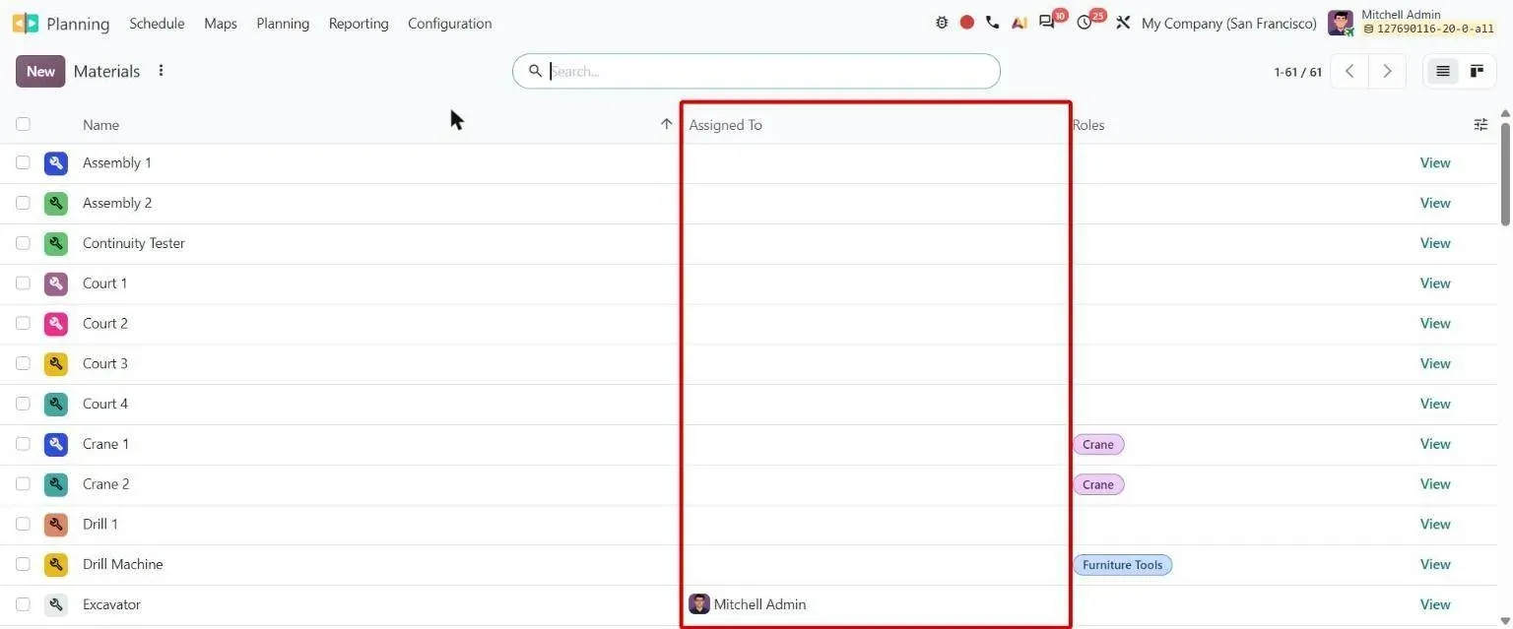Click the Drill 1 wrench icon

coord(56,525)
